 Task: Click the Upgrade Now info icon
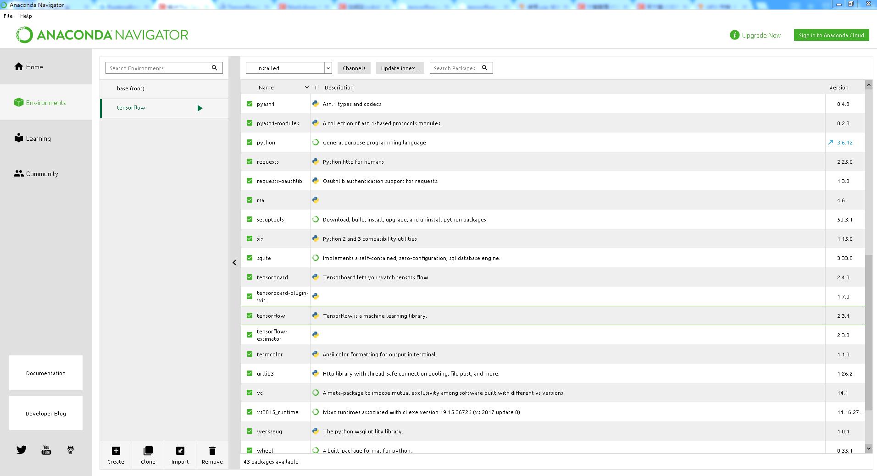pos(734,35)
